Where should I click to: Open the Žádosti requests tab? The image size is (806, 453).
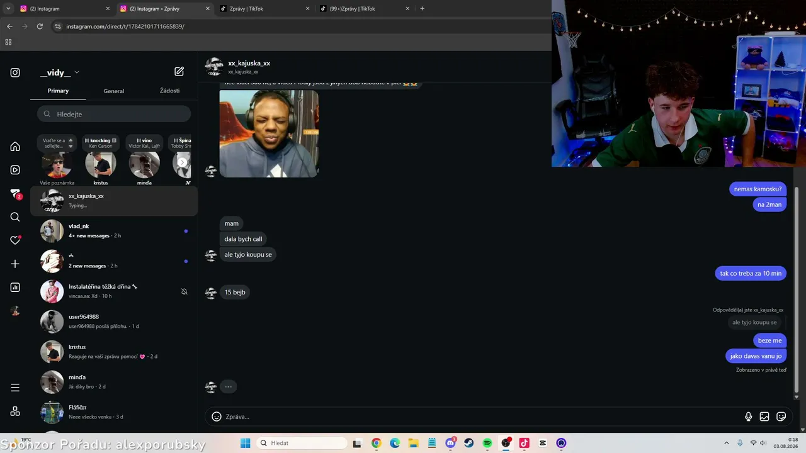tap(169, 91)
